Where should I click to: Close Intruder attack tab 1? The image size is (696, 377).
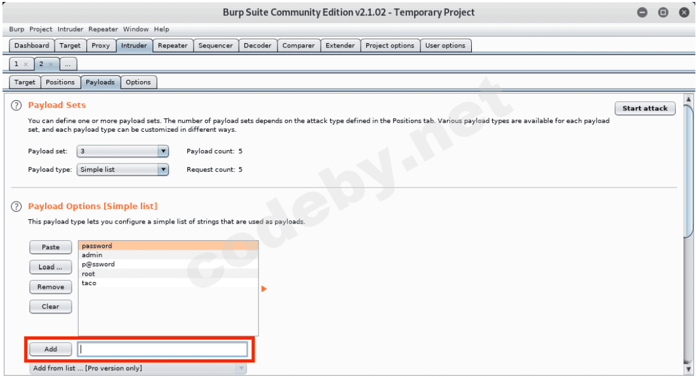point(26,64)
